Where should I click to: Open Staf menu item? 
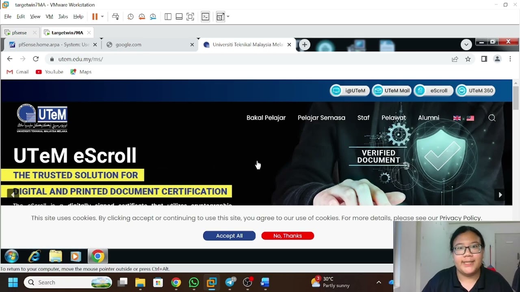tap(363, 118)
